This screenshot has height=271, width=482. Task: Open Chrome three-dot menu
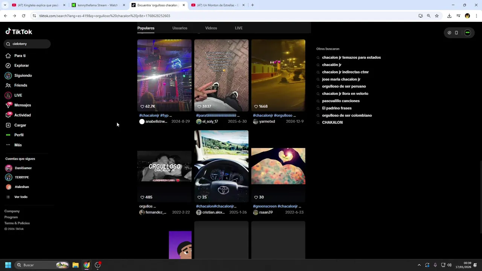476,16
